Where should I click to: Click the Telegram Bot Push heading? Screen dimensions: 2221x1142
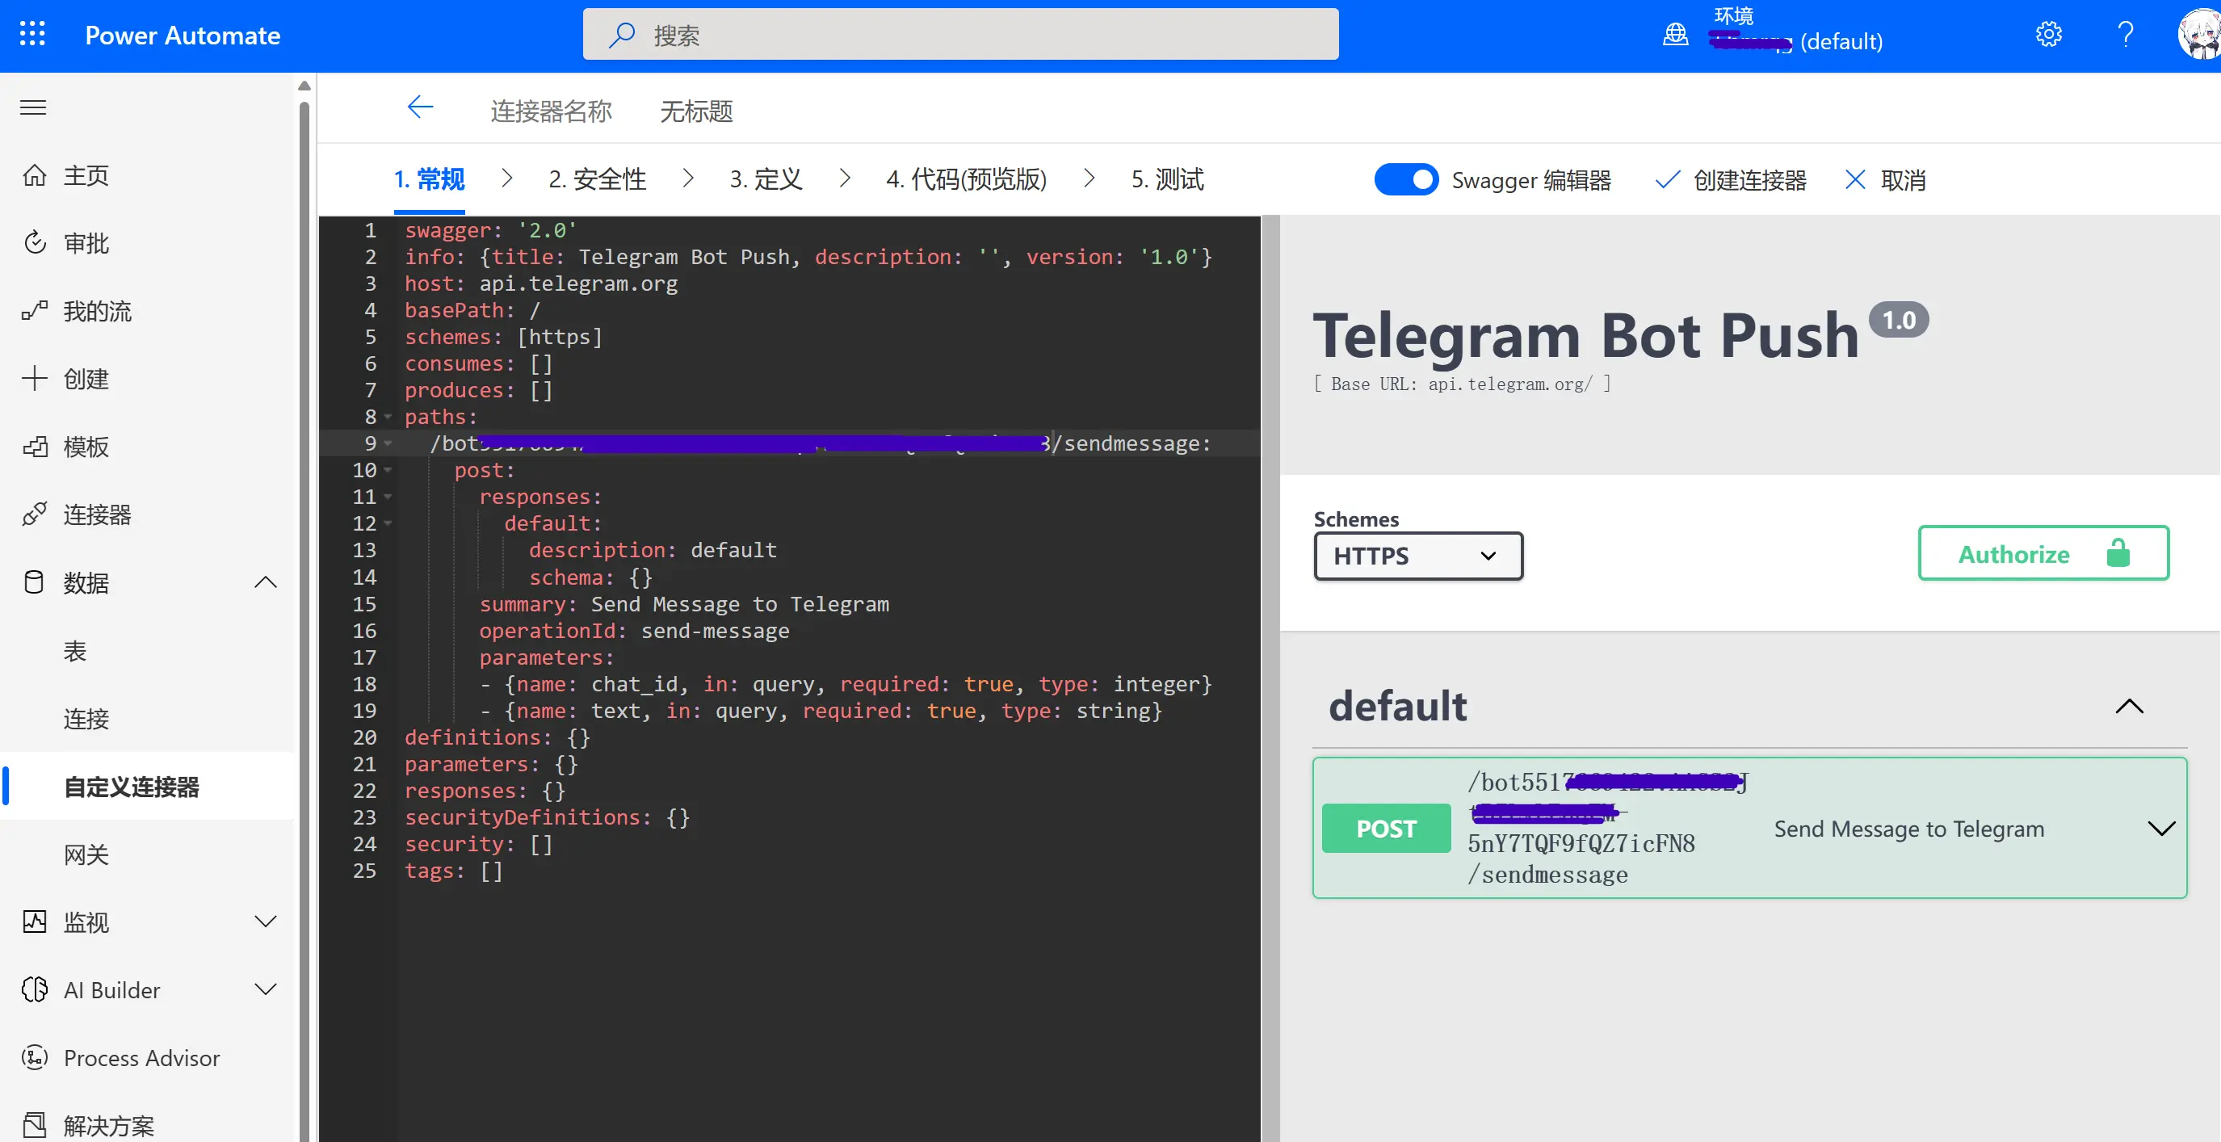[x=1585, y=335]
